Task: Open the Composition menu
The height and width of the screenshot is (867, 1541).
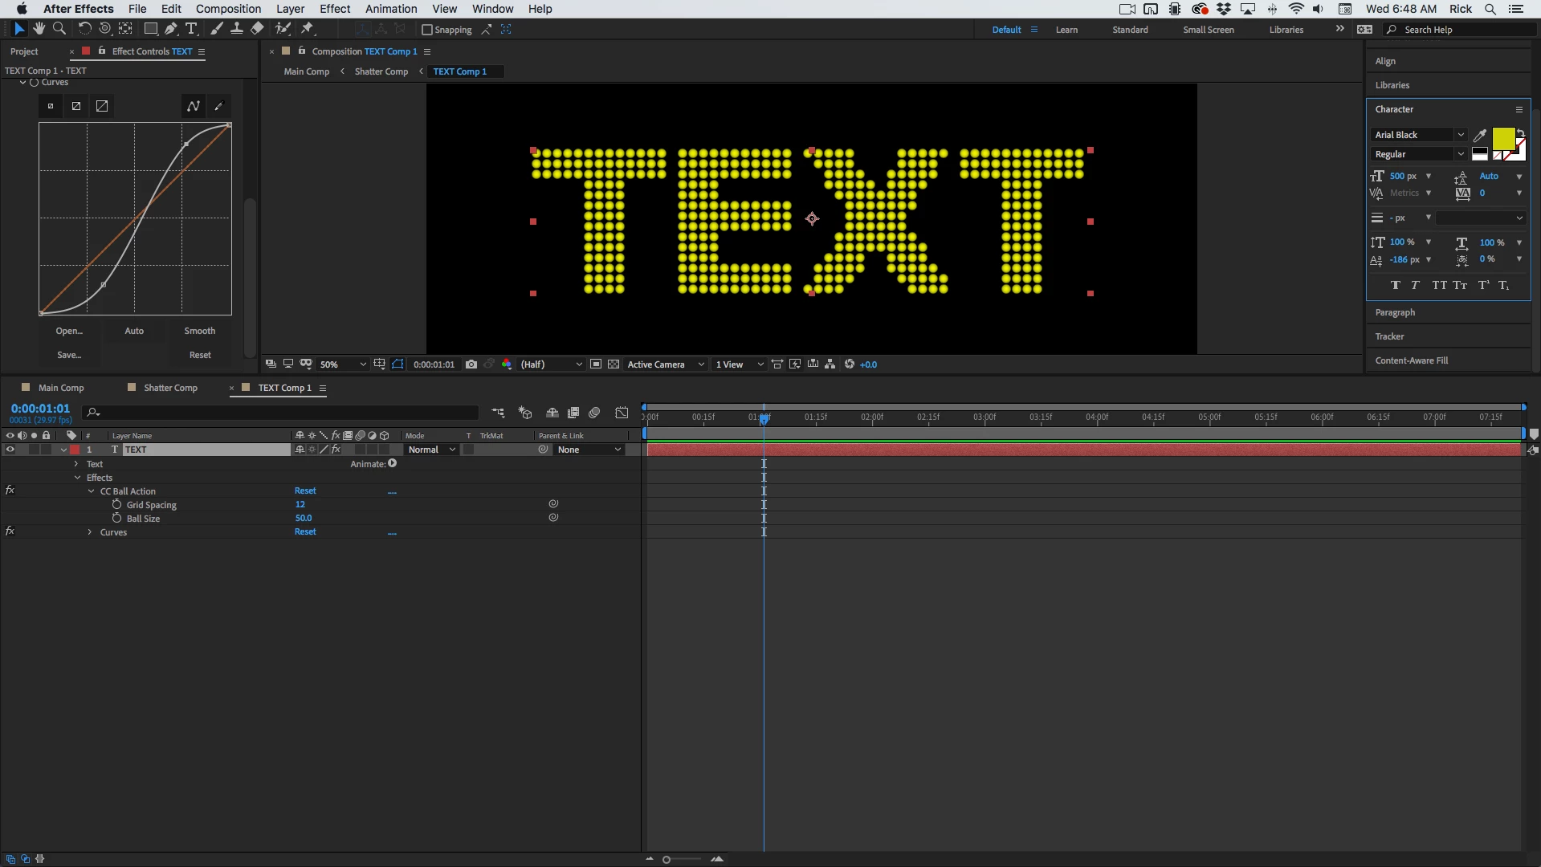Action: point(228,9)
